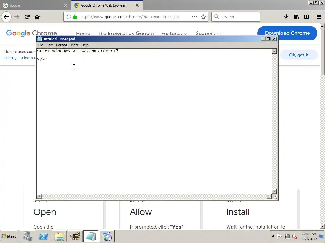
Task: Open the Firefox home page icon
Action: 37,17
